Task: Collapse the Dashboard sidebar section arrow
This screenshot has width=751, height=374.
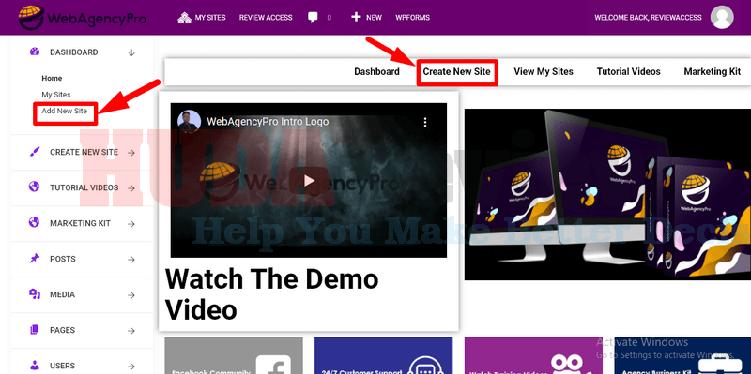Action: point(131,52)
